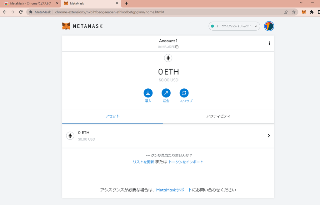Viewport: 320px width, 205px height.
Task: Open the account avatar menu
Action: pyautogui.click(x=269, y=26)
